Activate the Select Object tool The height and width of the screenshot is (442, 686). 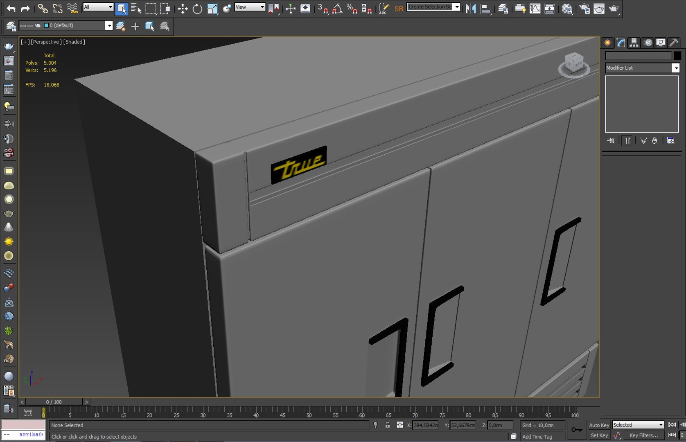pos(122,9)
